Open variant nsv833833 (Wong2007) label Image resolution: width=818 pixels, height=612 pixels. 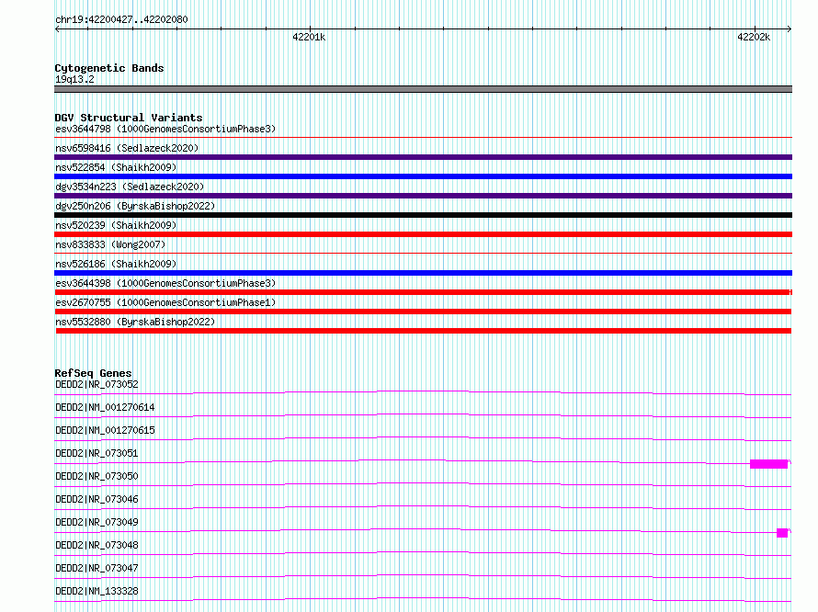coord(110,244)
